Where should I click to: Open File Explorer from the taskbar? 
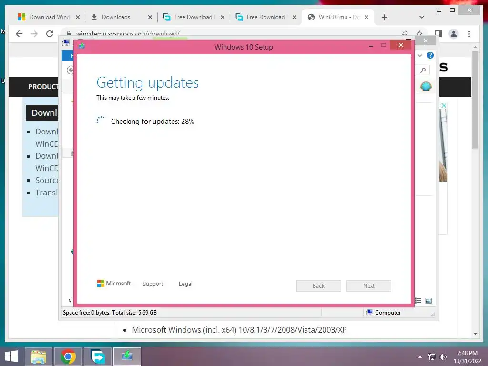[39, 356]
